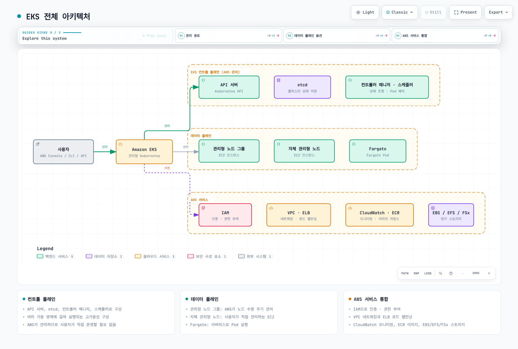The height and width of the screenshot is (349, 518).
Task: Click the code icon on 자체 관리형 노드
Action: tap(278, 144)
